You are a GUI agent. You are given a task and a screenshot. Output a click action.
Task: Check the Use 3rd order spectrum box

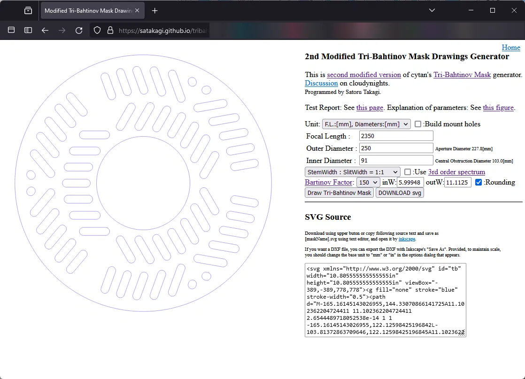click(408, 172)
